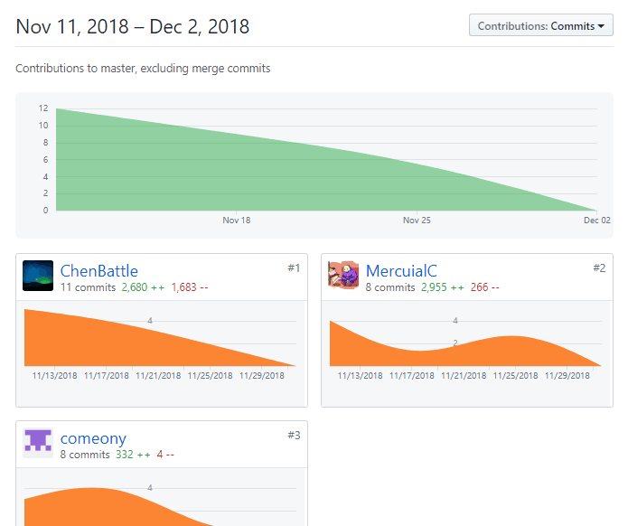Screen dimensions: 628x526
Task: Open MercuialC's avatar image
Action: point(343,275)
